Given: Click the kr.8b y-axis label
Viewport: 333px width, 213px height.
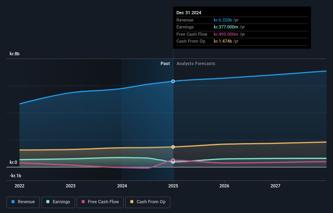Looking at the screenshot, I should click(x=15, y=54).
